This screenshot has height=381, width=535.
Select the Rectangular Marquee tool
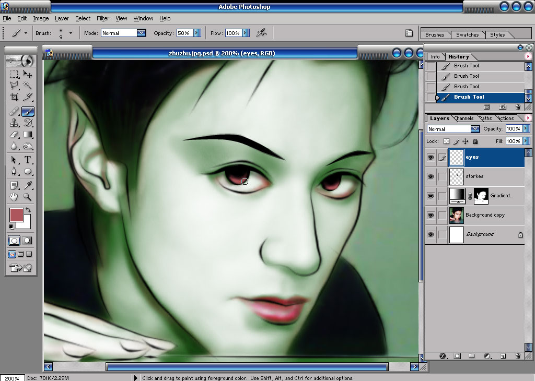click(x=14, y=74)
